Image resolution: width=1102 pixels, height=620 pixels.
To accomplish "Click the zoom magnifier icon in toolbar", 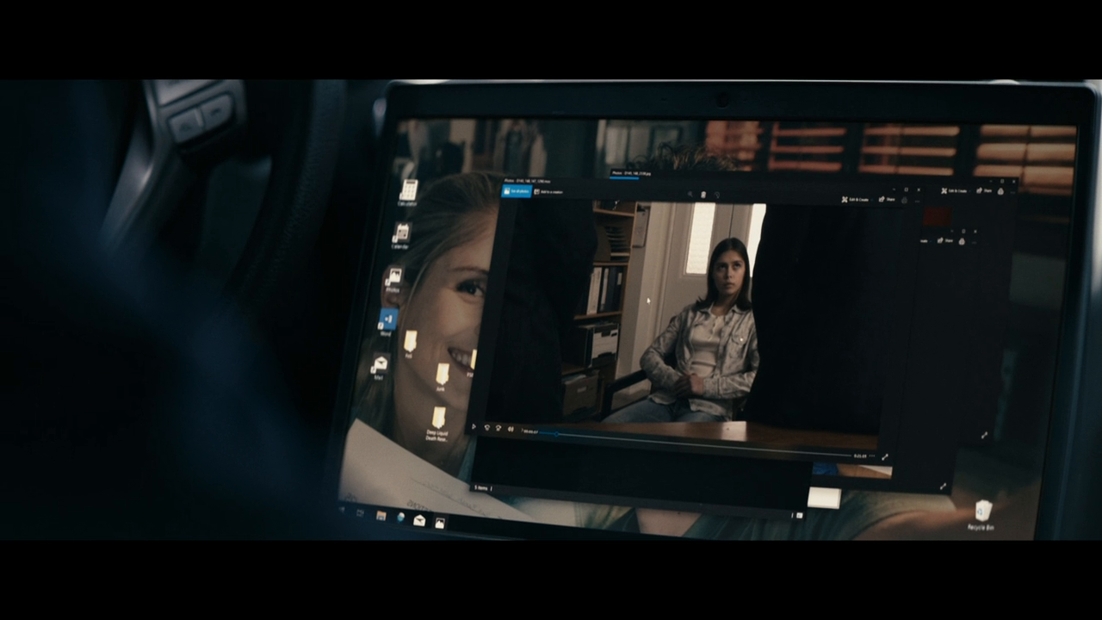I will tap(690, 195).
